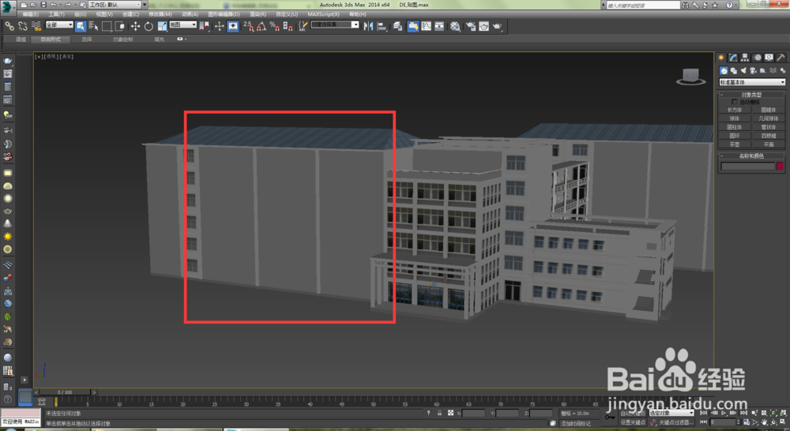
Task: Click the Unlink Selection icon
Action: pos(23,26)
